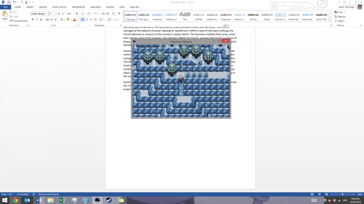364x204 pixels.
Task: Open Excel from the taskbar
Action: tap(62, 200)
